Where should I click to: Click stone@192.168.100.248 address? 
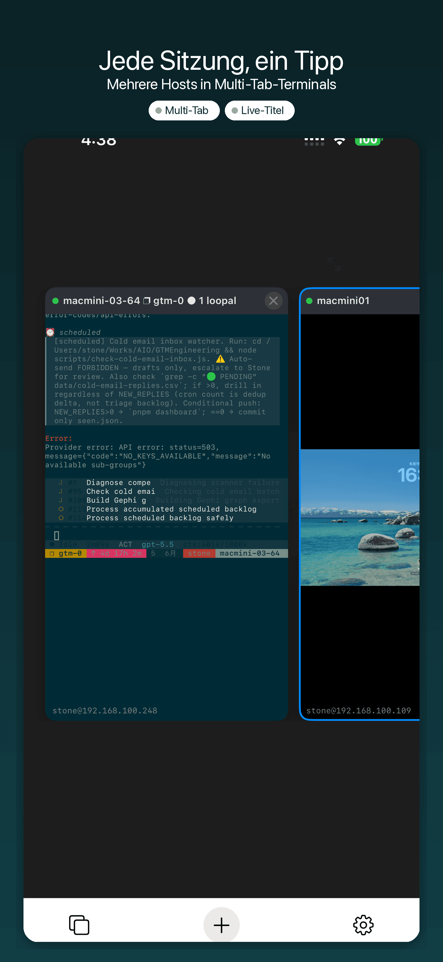coord(105,711)
